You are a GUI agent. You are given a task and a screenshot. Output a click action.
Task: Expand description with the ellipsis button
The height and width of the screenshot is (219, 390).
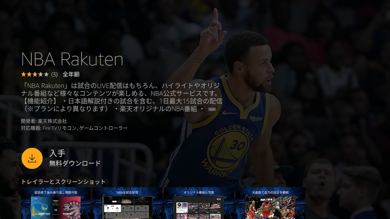(212, 109)
